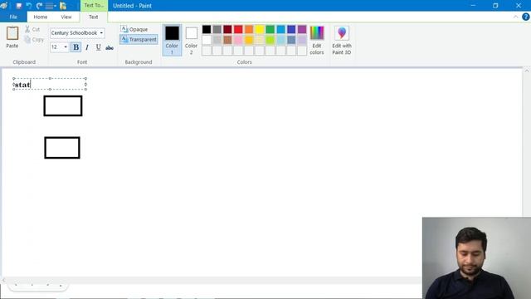Toggle Underline text formatting
This screenshot has width=531, height=299.
[x=98, y=47]
